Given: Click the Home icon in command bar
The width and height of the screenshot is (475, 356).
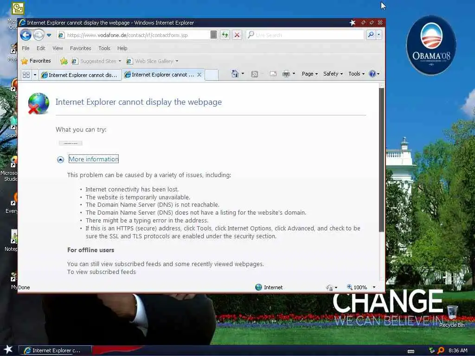Looking at the screenshot, I should click(x=235, y=74).
